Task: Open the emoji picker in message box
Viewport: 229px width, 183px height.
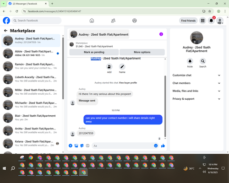Action: point(156,145)
